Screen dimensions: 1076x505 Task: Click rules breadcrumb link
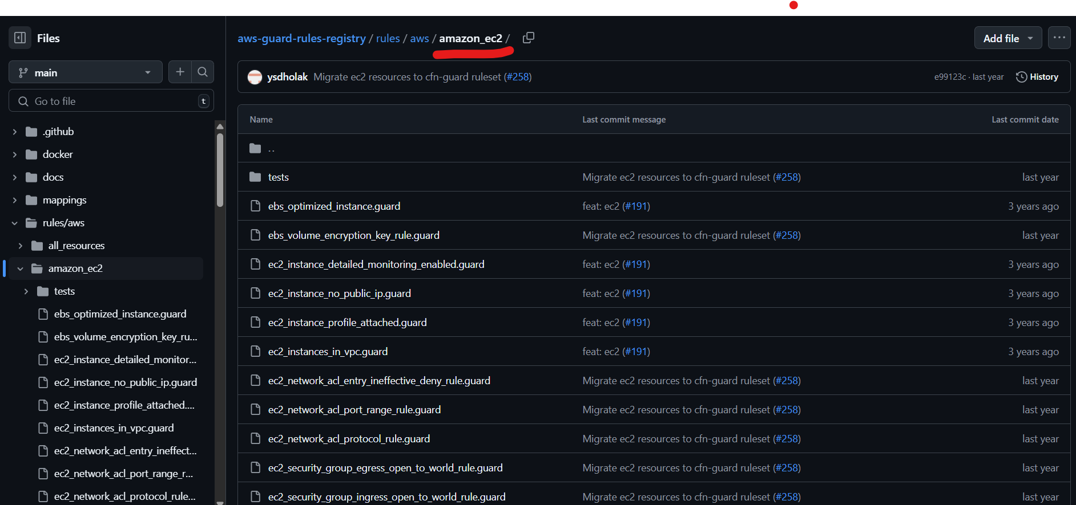388,38
